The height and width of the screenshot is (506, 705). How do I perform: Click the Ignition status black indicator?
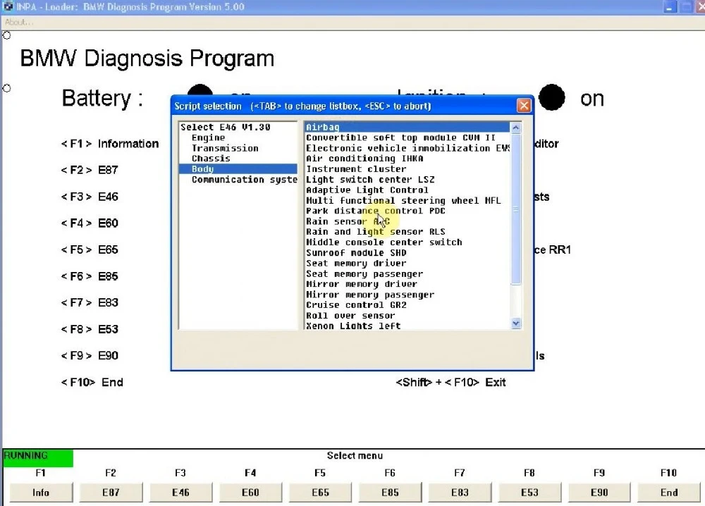pos(552,97)
